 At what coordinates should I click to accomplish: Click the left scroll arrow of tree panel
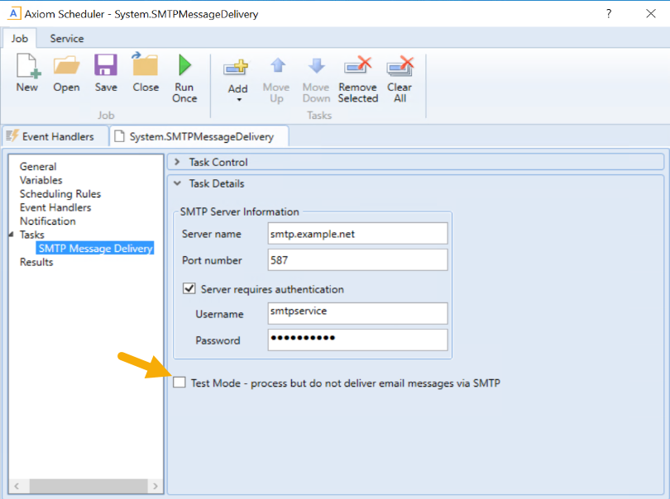[x=17, y=486]
